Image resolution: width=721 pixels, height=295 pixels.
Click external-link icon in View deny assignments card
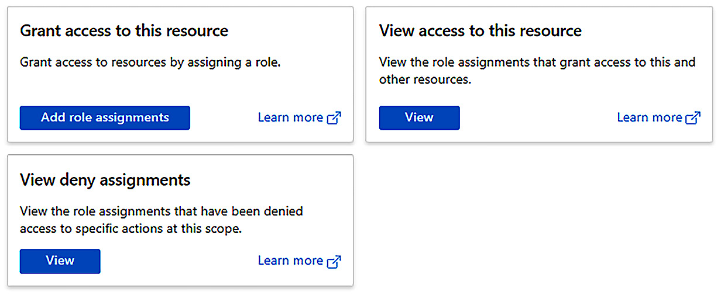pyautogui.click(x=334, y=261)
